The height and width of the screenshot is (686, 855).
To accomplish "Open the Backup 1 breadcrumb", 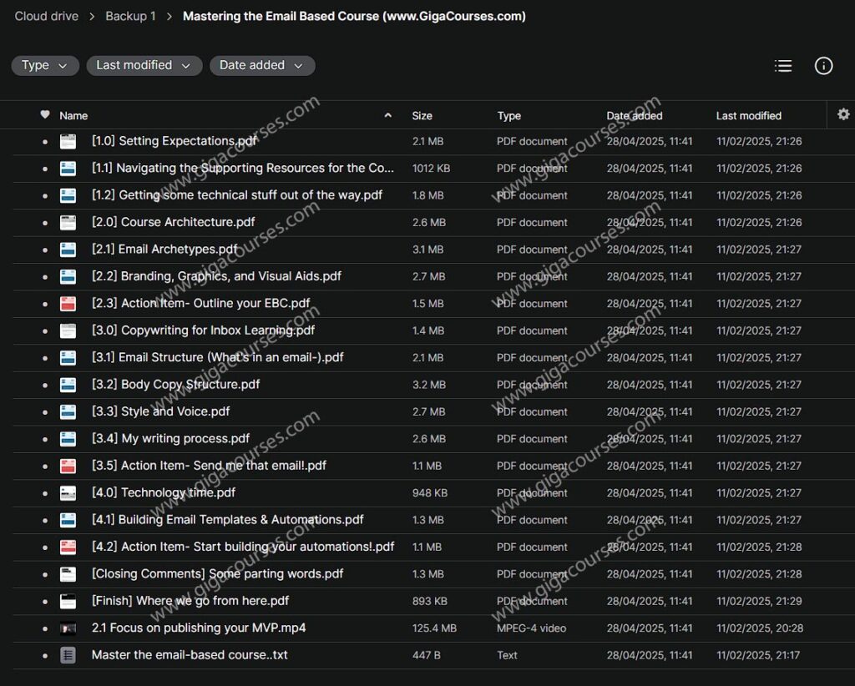I will [x=130, y=15].
